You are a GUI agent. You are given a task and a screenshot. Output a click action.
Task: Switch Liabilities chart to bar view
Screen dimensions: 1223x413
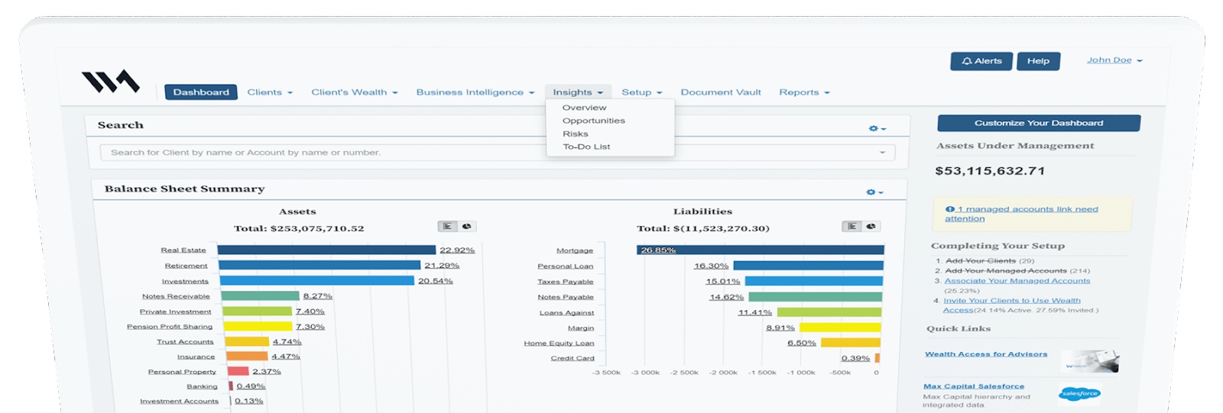coord(852,227)
